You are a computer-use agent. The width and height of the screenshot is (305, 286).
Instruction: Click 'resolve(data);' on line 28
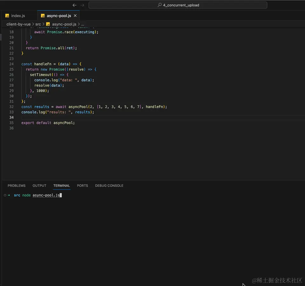[x=49, y=85]
